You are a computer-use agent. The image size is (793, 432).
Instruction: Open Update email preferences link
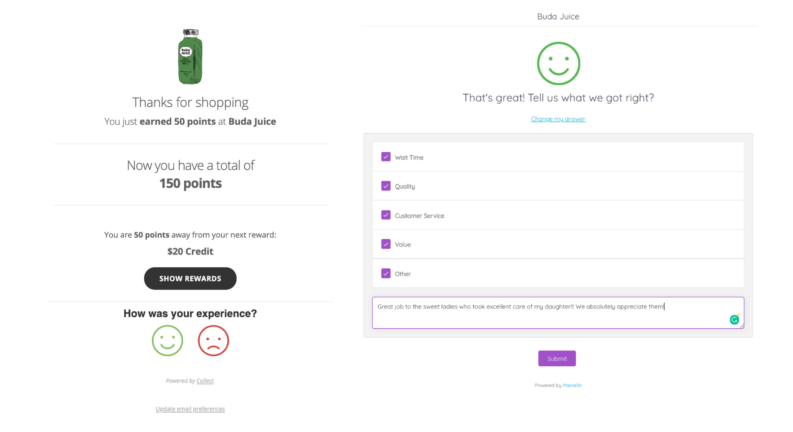[190, 409]
